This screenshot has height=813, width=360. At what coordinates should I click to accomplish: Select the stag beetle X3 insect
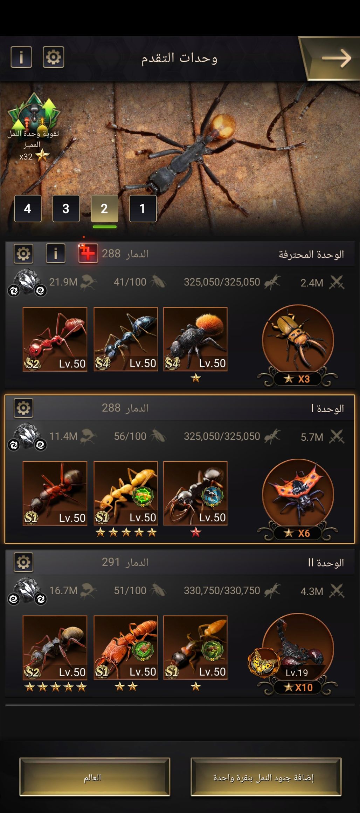click(298, 345)
